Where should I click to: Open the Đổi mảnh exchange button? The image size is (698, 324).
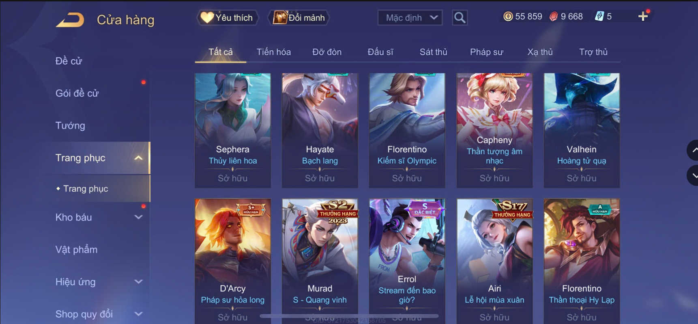299,17
